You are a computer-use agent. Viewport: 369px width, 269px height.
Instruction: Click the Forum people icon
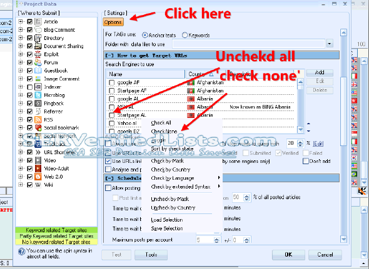coord(38,62)
